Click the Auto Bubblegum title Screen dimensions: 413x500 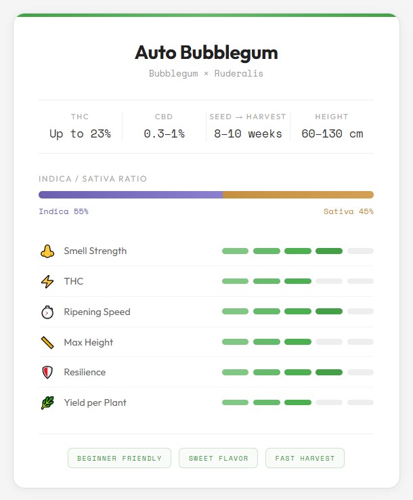(206, 53)
